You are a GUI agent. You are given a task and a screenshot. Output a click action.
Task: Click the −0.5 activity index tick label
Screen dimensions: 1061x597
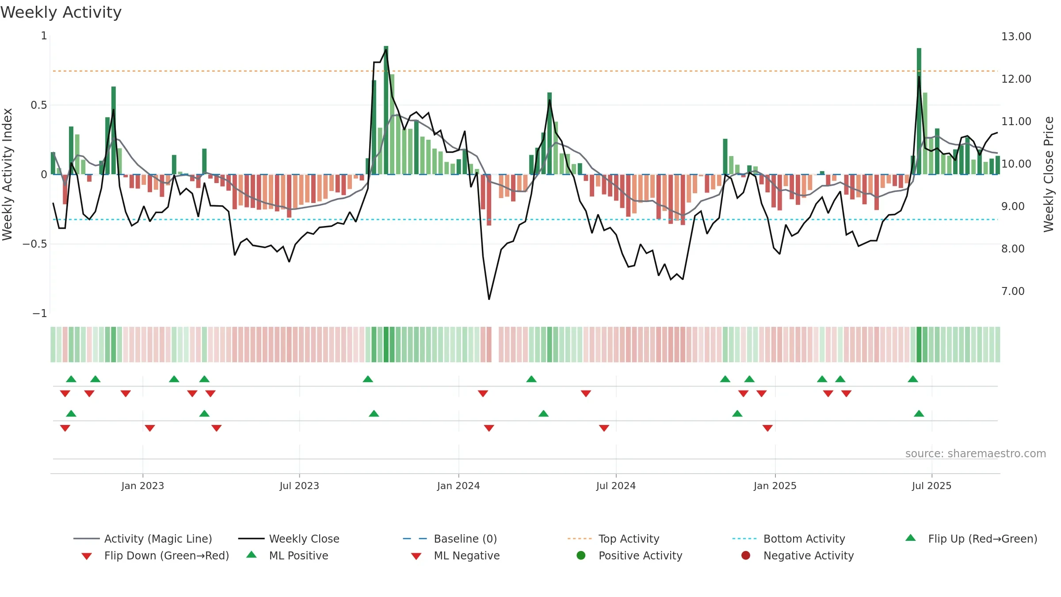point(34,244)
